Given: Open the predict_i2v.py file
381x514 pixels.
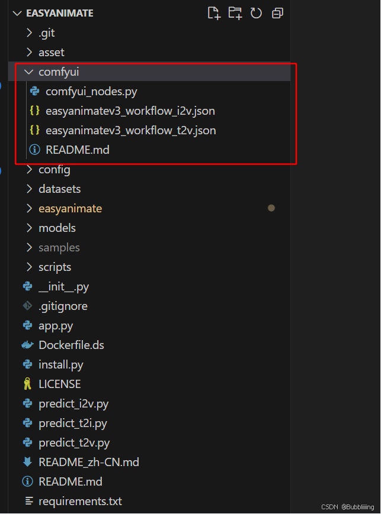Looking at the screenshot, I should pos(73,404).
